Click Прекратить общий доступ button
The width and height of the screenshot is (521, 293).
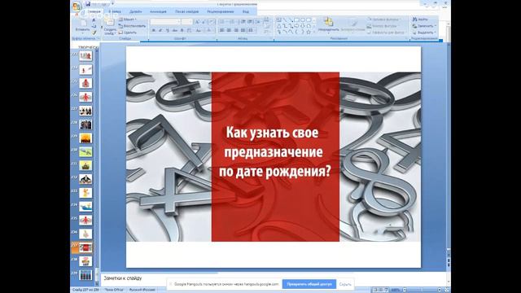coord(309,284)
